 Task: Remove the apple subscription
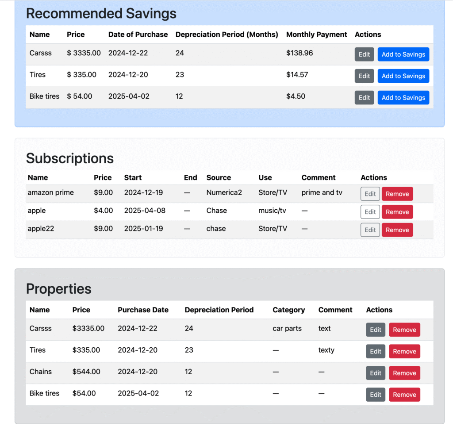(397, 212)
